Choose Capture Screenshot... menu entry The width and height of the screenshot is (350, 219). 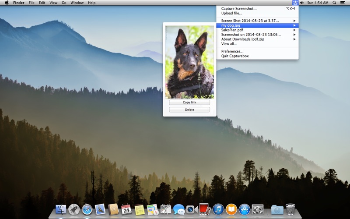[257, 8]
